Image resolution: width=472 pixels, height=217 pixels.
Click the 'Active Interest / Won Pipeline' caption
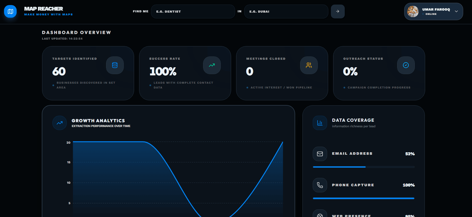281,87
